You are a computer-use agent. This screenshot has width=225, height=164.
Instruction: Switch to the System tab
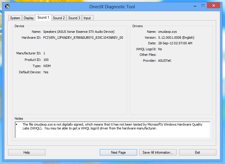[x=15, y=18]
